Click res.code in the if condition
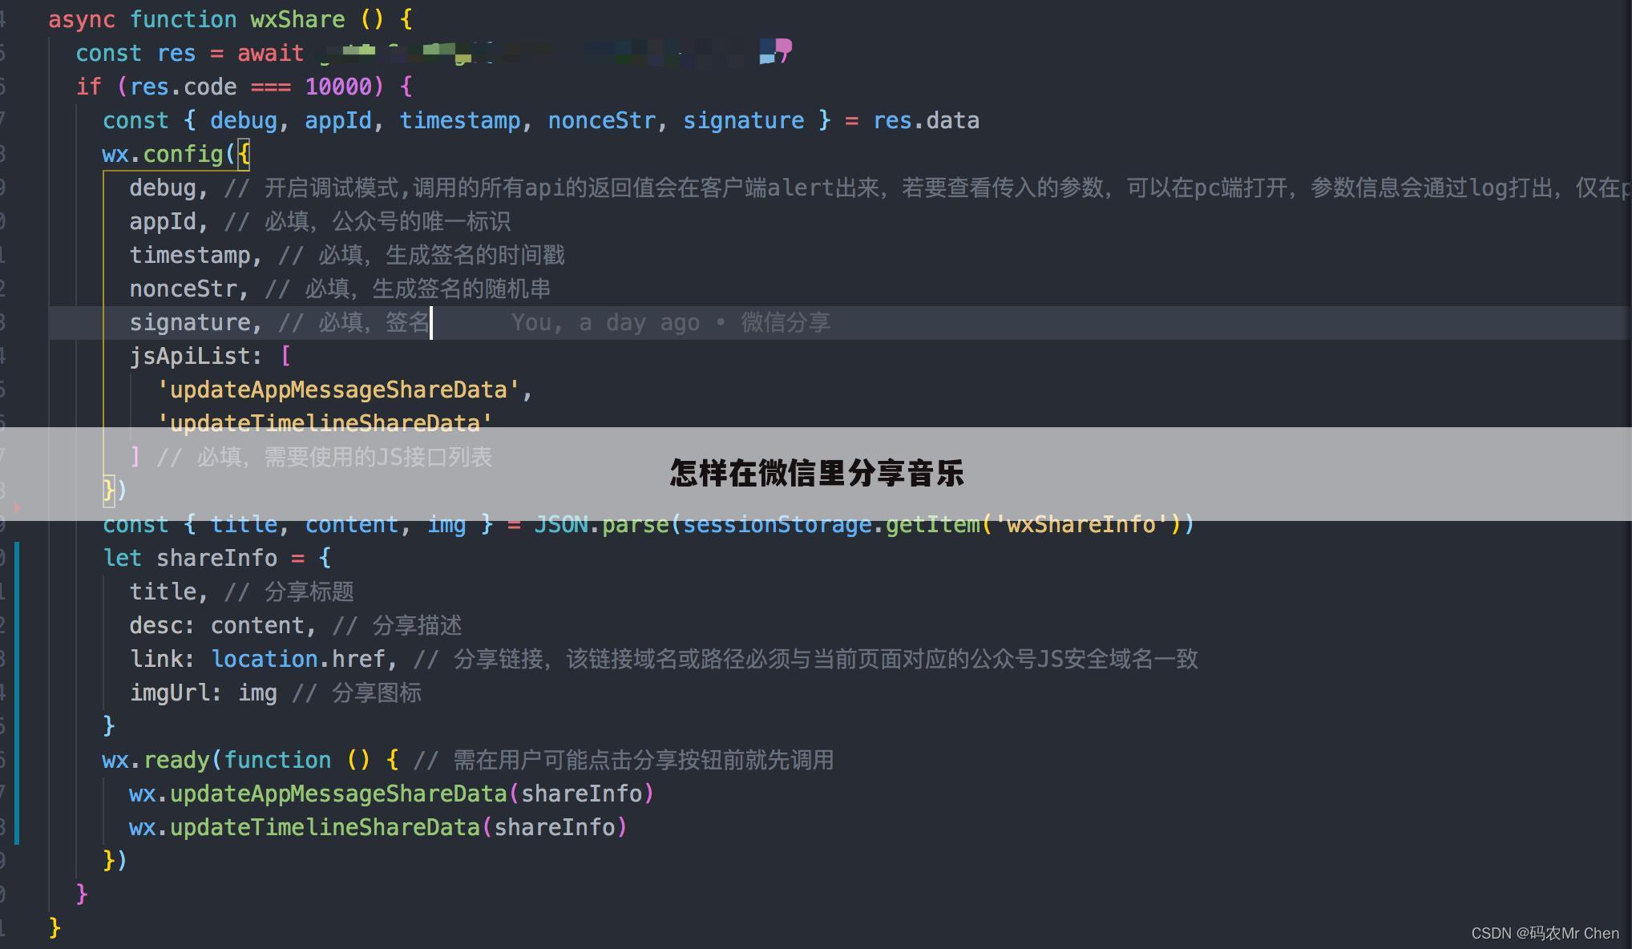1632x949 pixels. pos(184,87)
